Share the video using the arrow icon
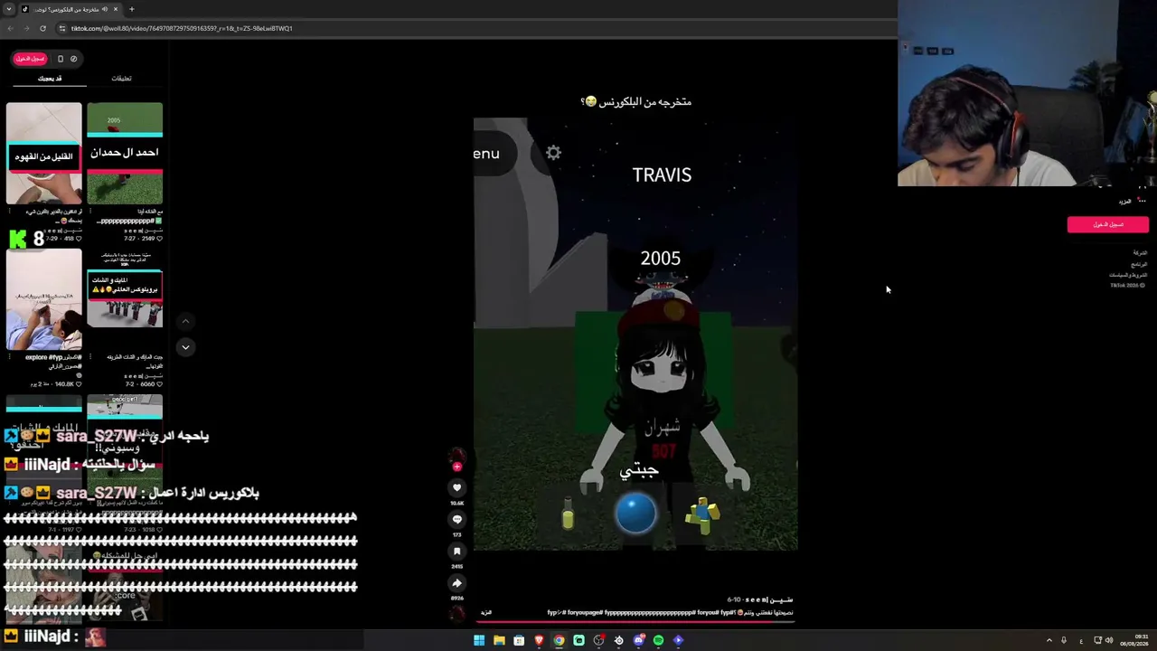This screenshot has height=651, width=1157. 456,583
